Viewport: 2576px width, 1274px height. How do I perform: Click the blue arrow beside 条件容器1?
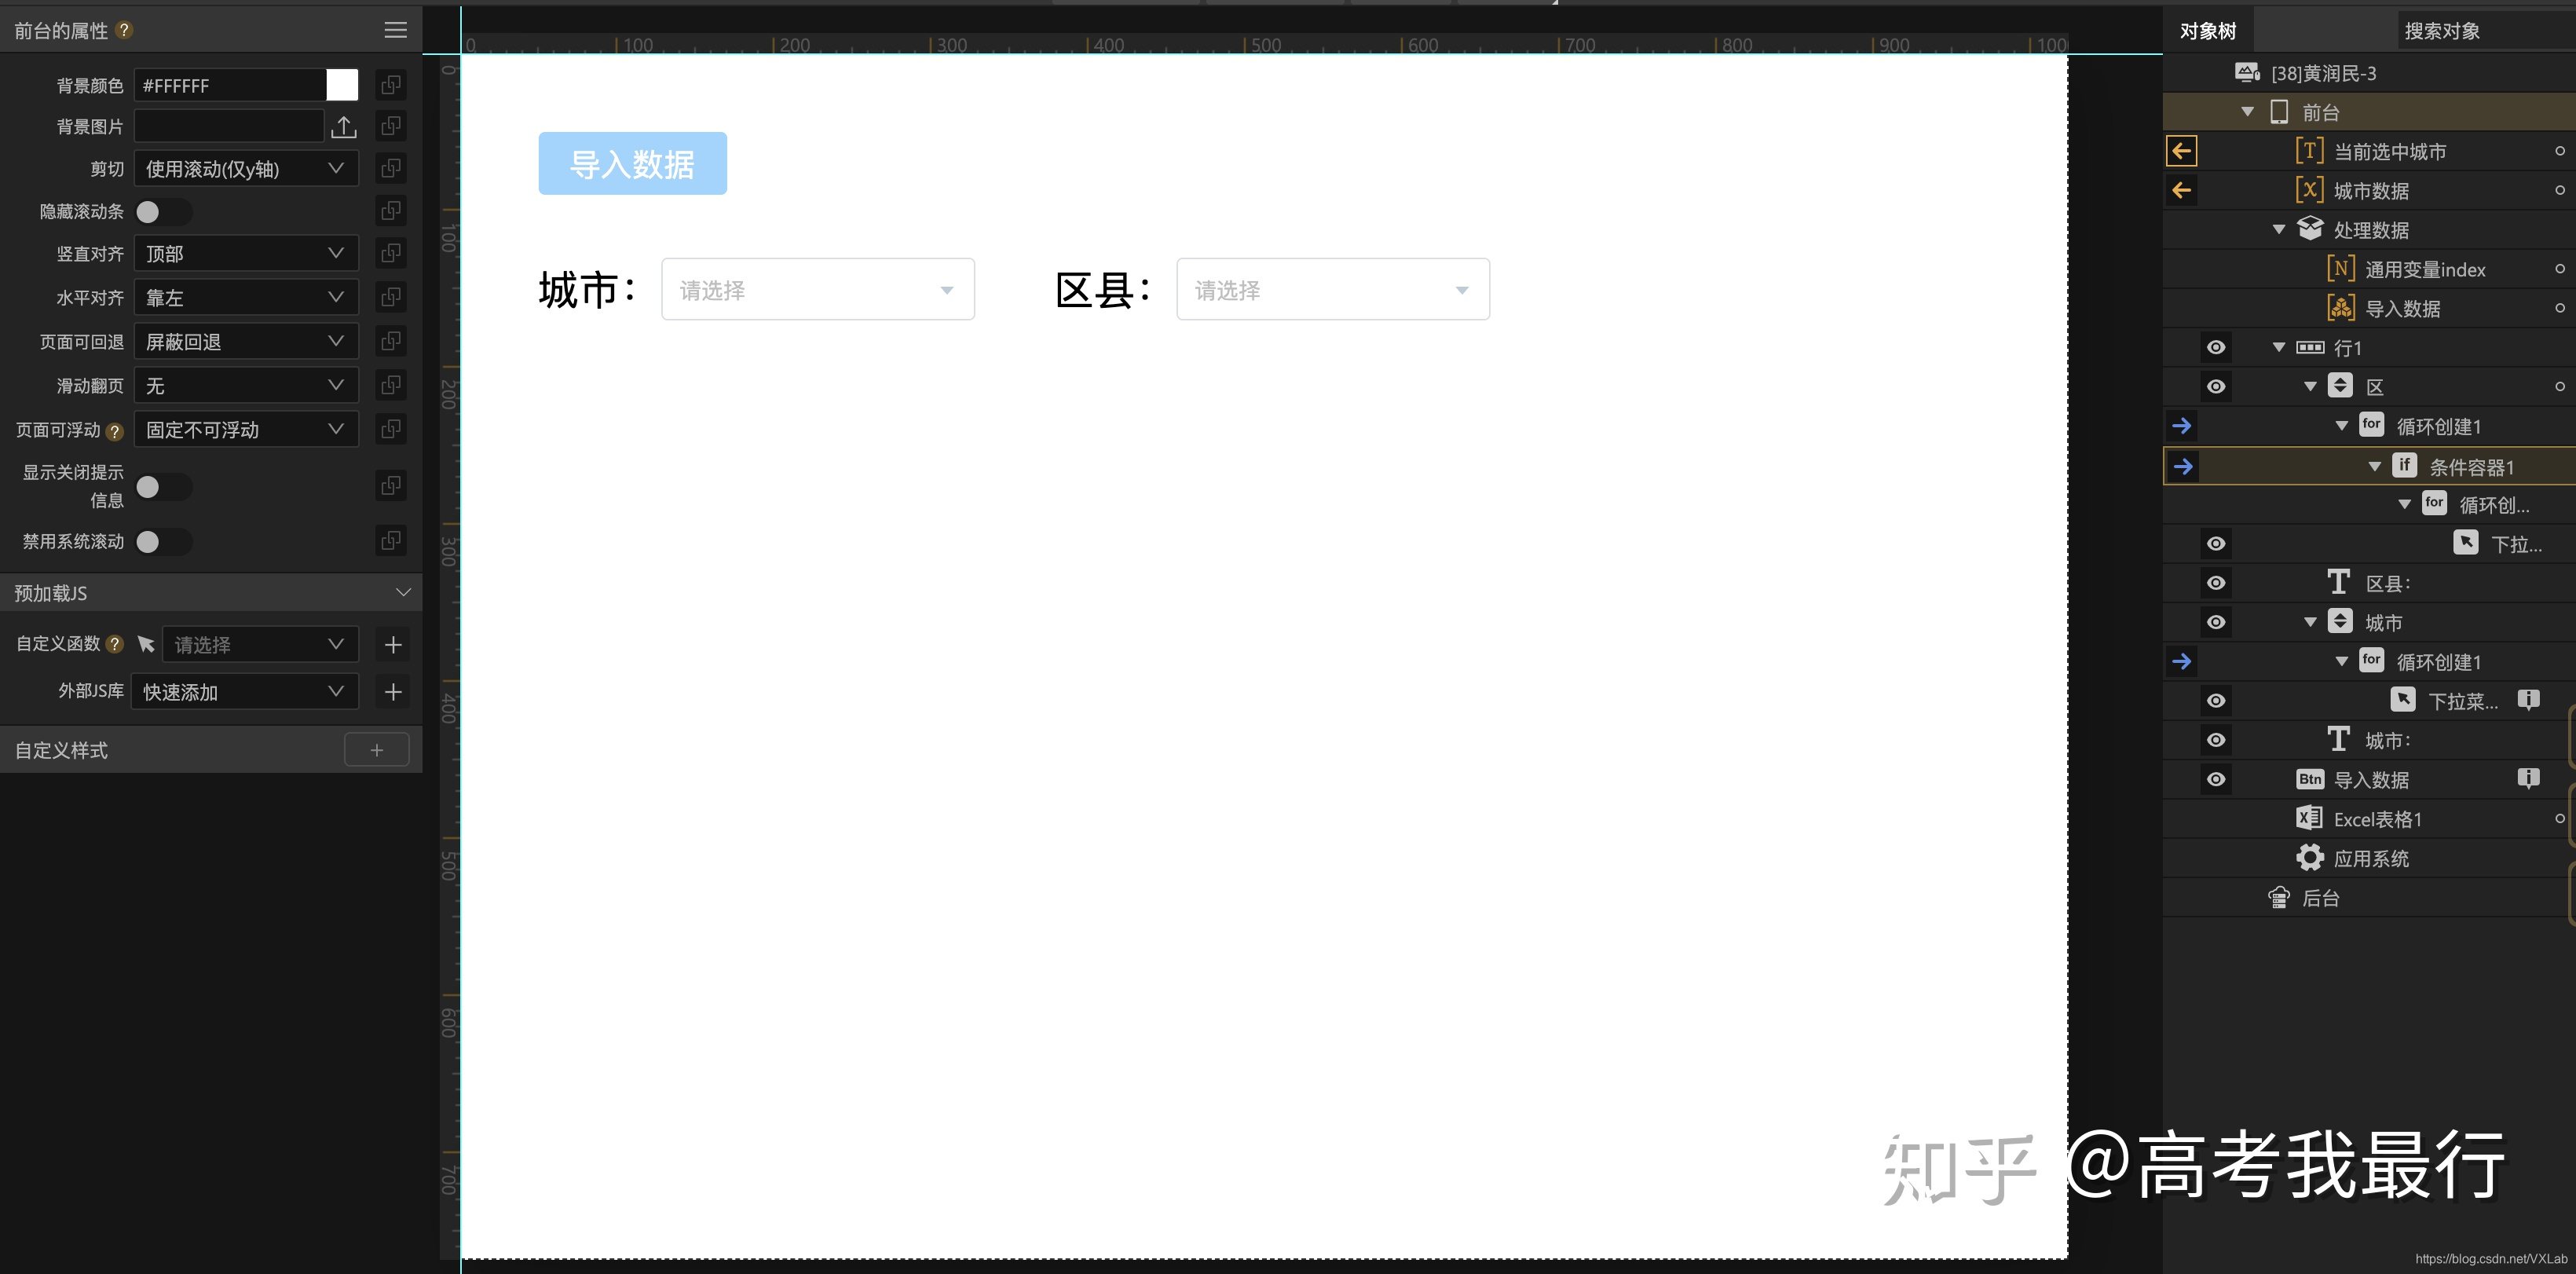2183,466
